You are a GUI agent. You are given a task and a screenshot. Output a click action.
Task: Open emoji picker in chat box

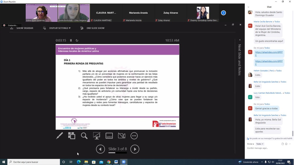point(286,144)
